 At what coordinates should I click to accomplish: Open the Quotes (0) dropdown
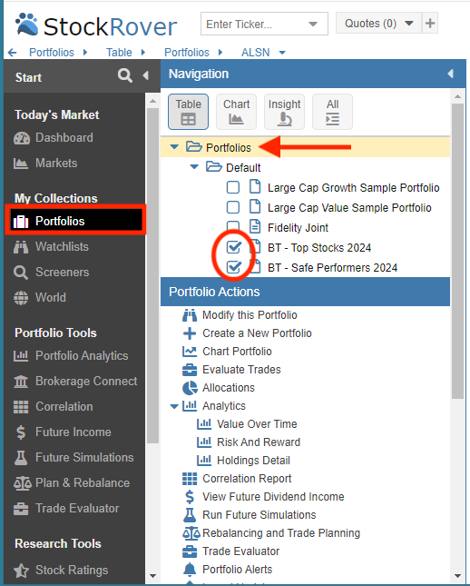pyautogui.click(x=378, y=24)
